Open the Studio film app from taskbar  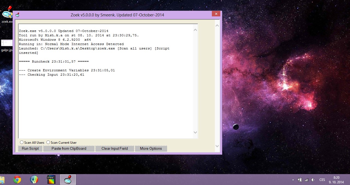pos(51,180)
